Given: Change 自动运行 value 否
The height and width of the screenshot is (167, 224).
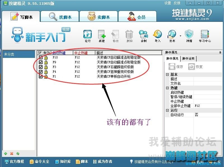Looking at the screenshot, I should pos(208,115).
